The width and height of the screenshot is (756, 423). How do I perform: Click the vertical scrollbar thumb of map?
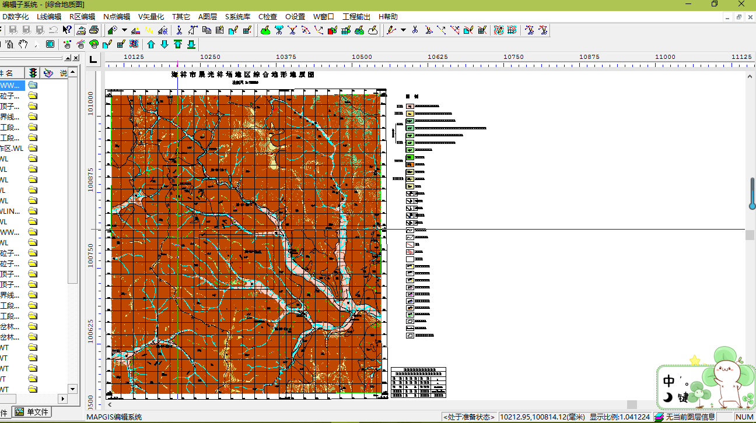[x=750, y=235]
